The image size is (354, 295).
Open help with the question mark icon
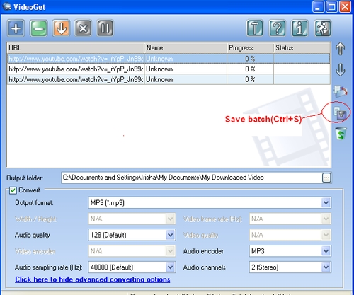278,28
